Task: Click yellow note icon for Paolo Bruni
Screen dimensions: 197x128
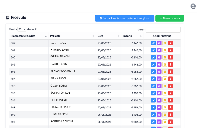Action: tap(165, 65)
